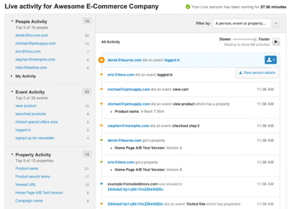Collapse the Property Activity section
This screenshot has width=291, height=209.
tap(12, 154)
